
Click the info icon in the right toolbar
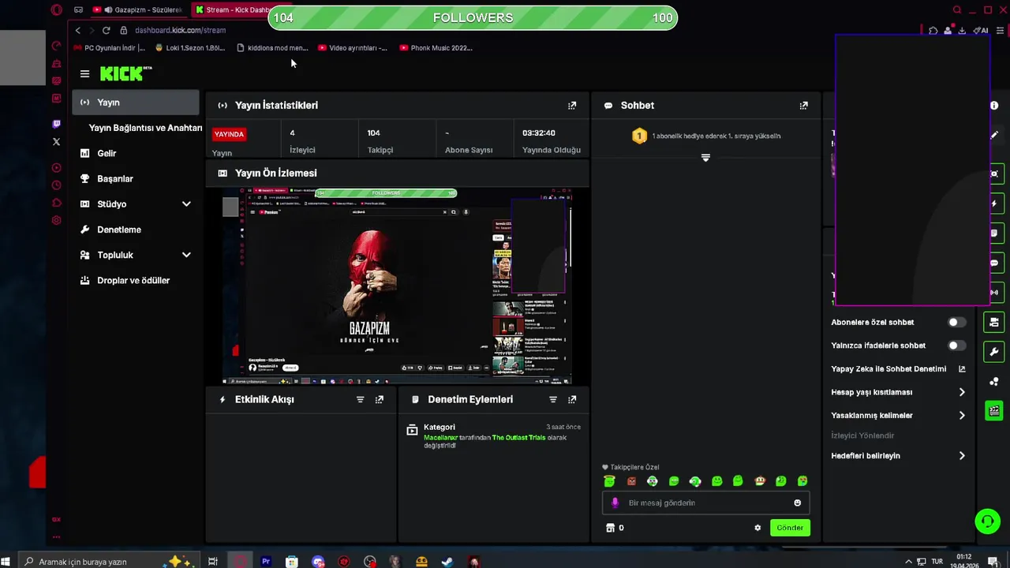994,105
